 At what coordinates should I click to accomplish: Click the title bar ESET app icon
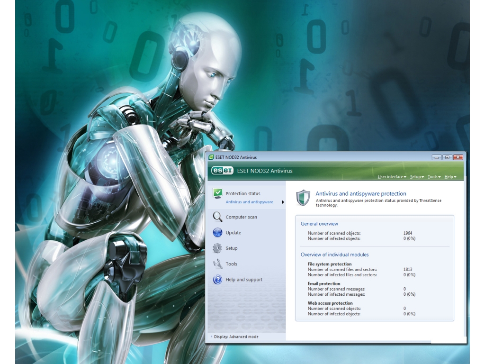click(211, 157)
